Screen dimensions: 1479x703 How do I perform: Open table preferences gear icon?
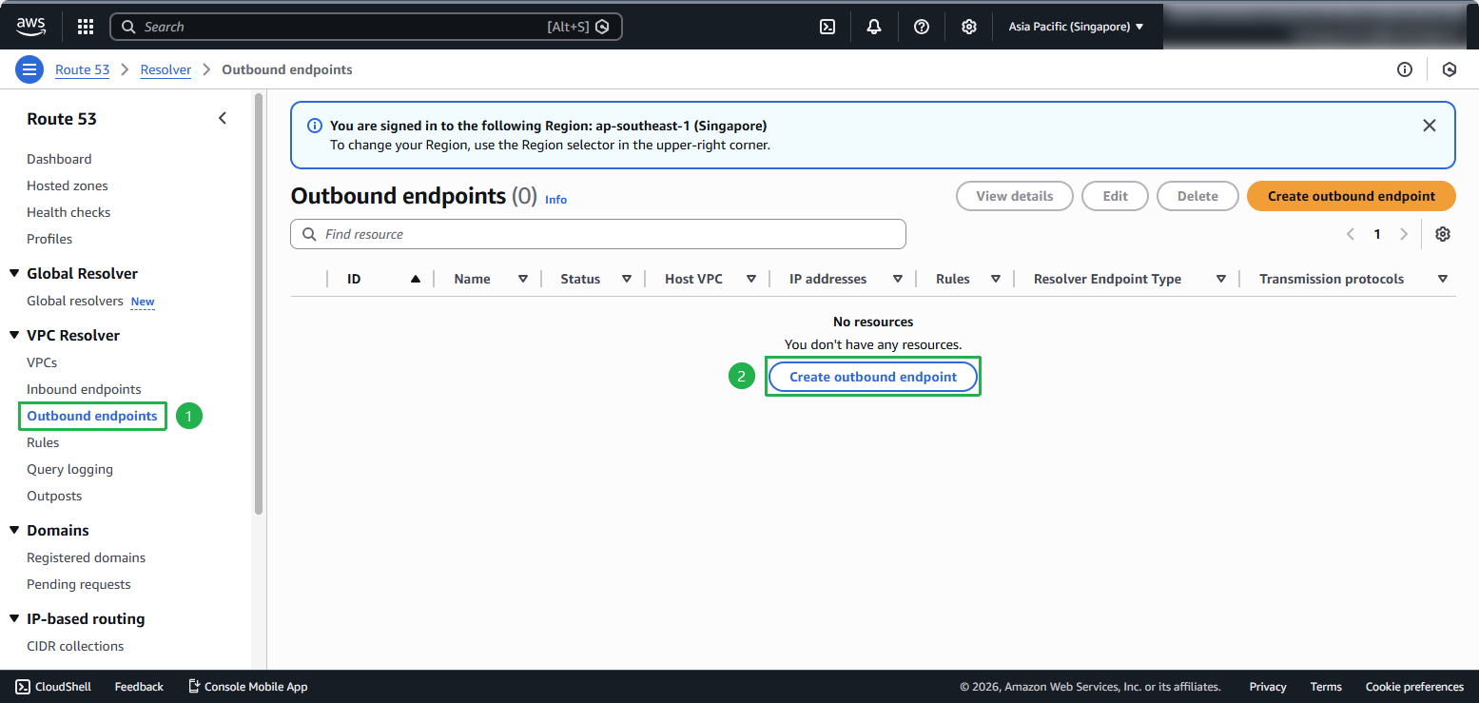(1443, 234)
